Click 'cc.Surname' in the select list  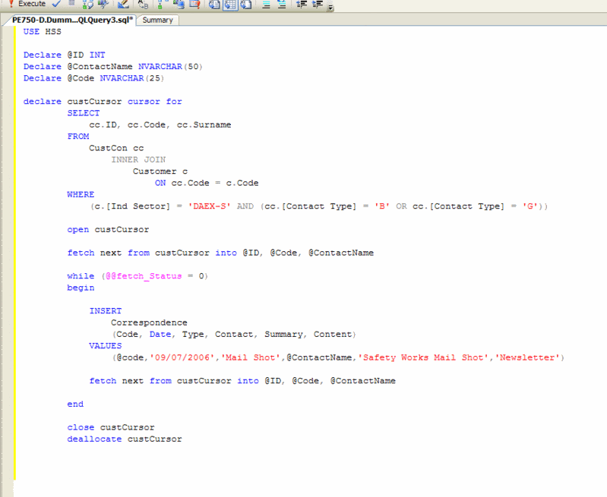click(x=204, y=124)
